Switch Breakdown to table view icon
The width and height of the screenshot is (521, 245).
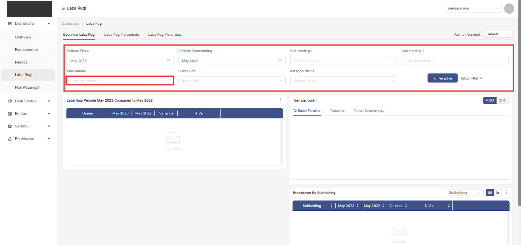(490, 192)
